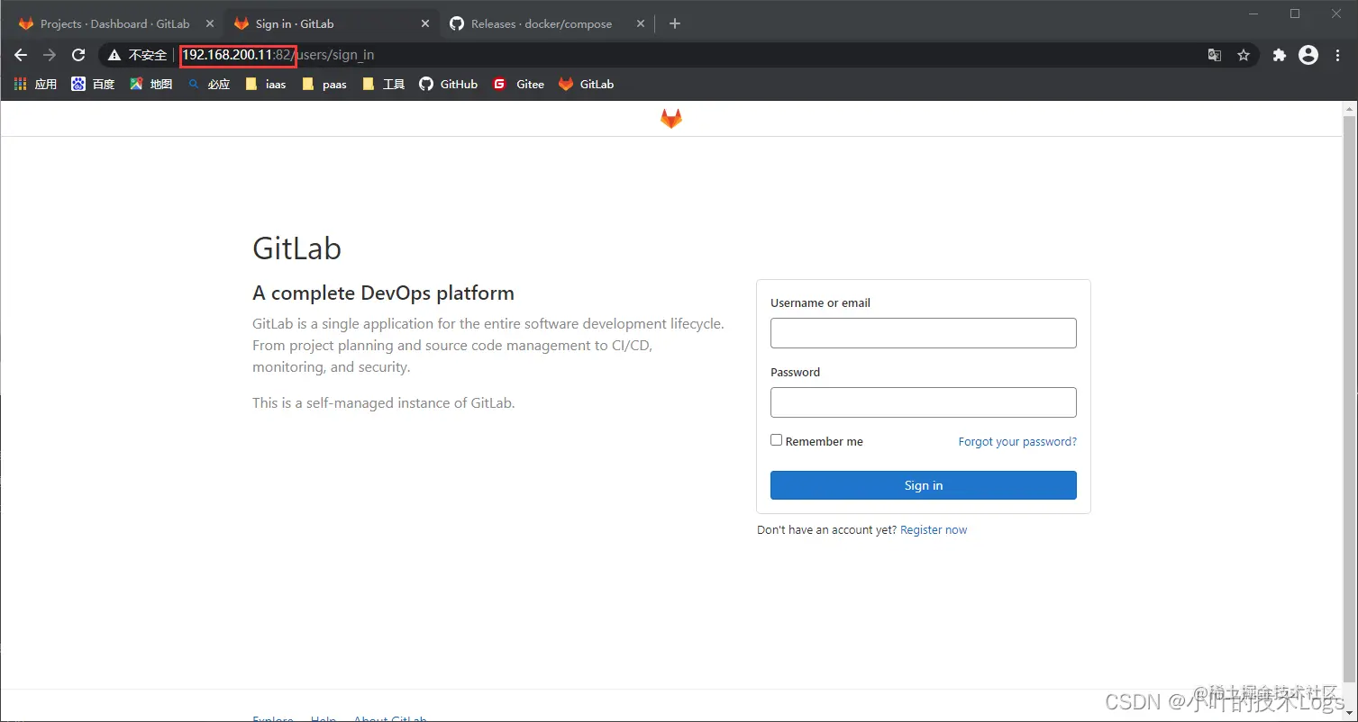
Task: Bookmark this page with star icon
Action: point(1244,55)
